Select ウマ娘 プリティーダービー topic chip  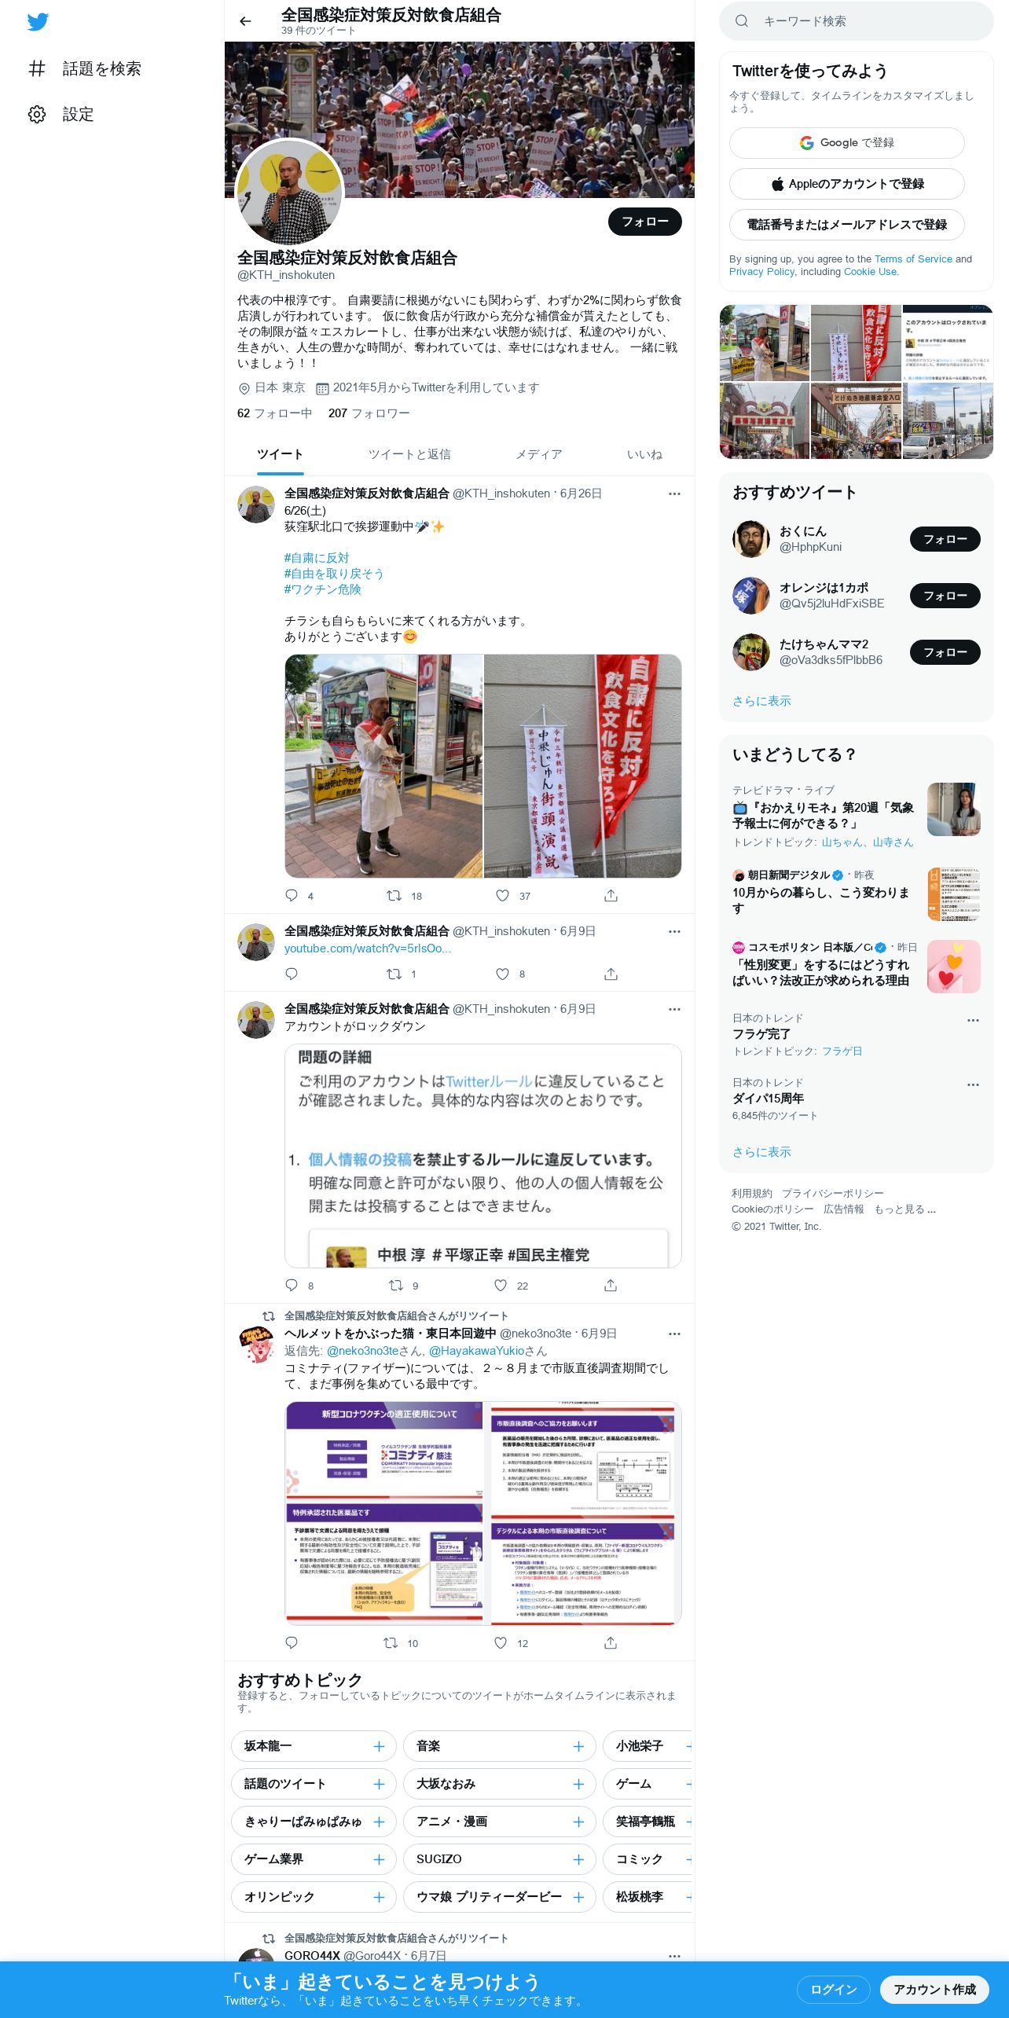[500, 1897]
